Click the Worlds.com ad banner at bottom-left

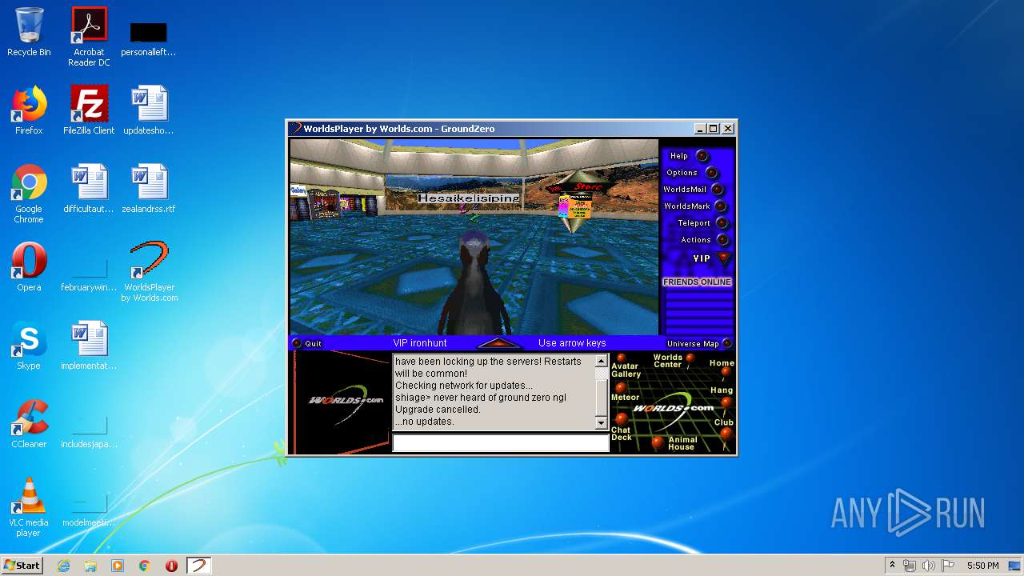(340, 402)
